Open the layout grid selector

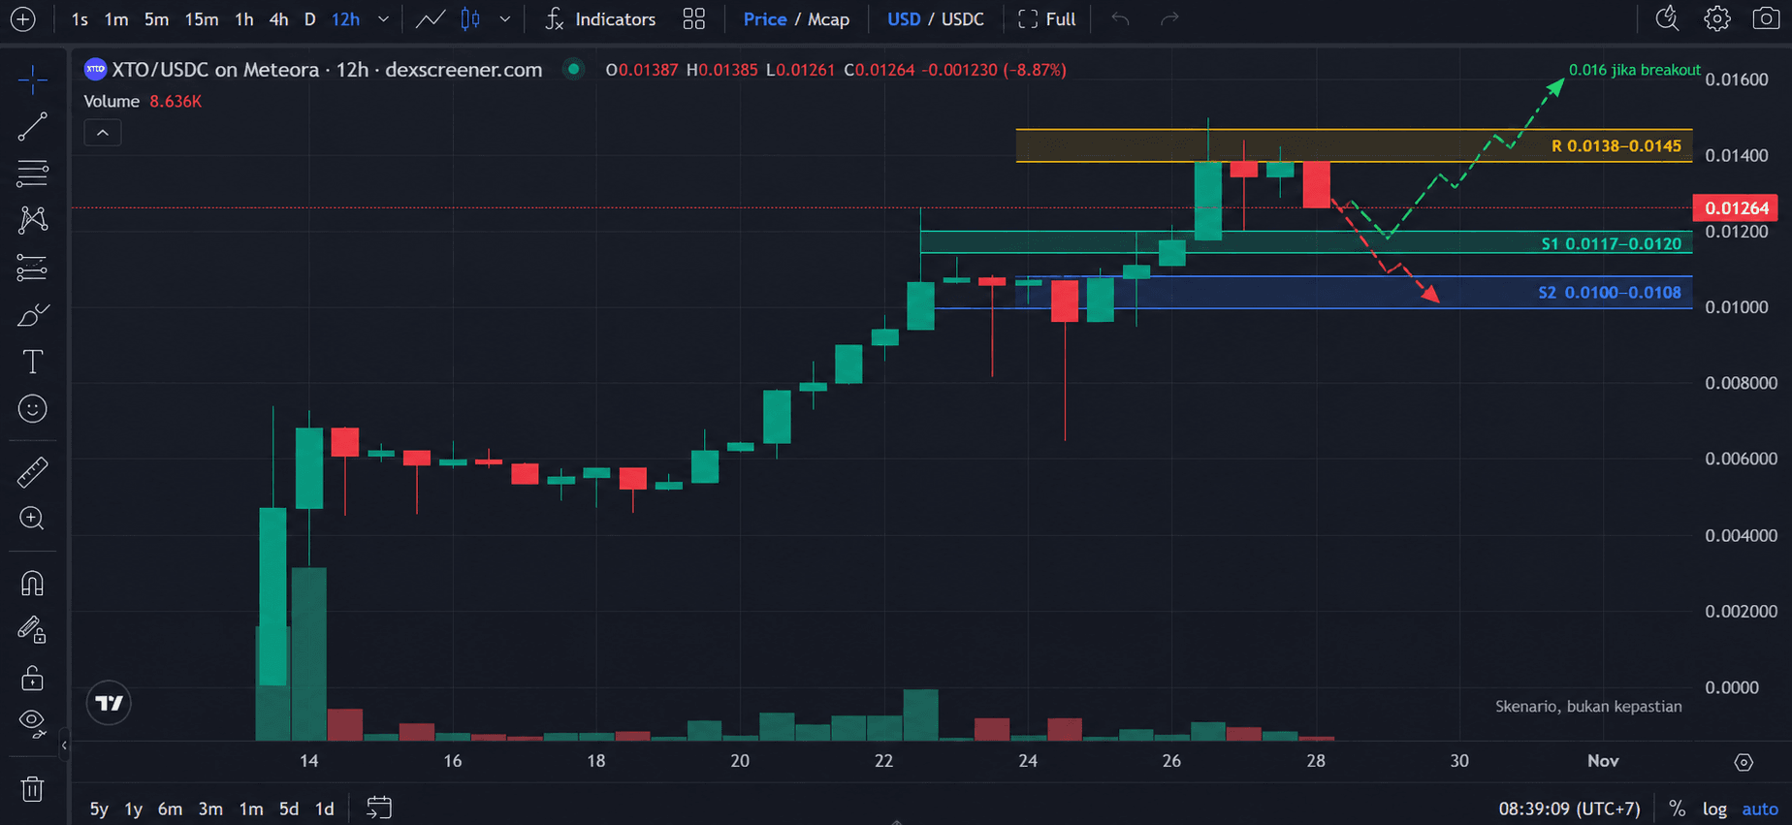(x=694, y=19)
